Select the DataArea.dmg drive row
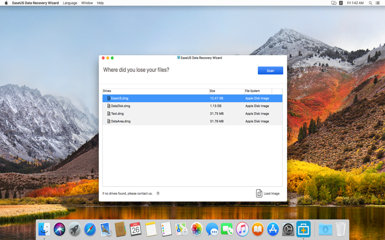 192,121
